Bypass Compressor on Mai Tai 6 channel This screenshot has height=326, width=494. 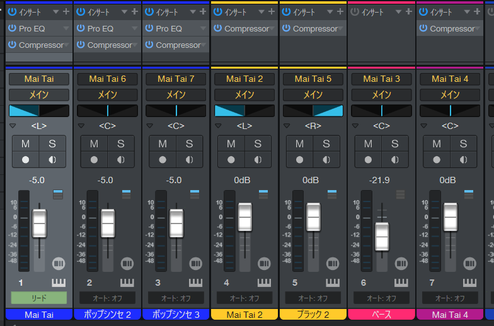[81, 45]
